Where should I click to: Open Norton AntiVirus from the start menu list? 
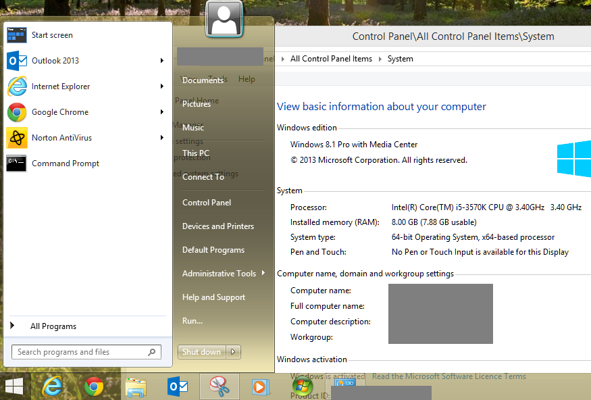(87, 138)
